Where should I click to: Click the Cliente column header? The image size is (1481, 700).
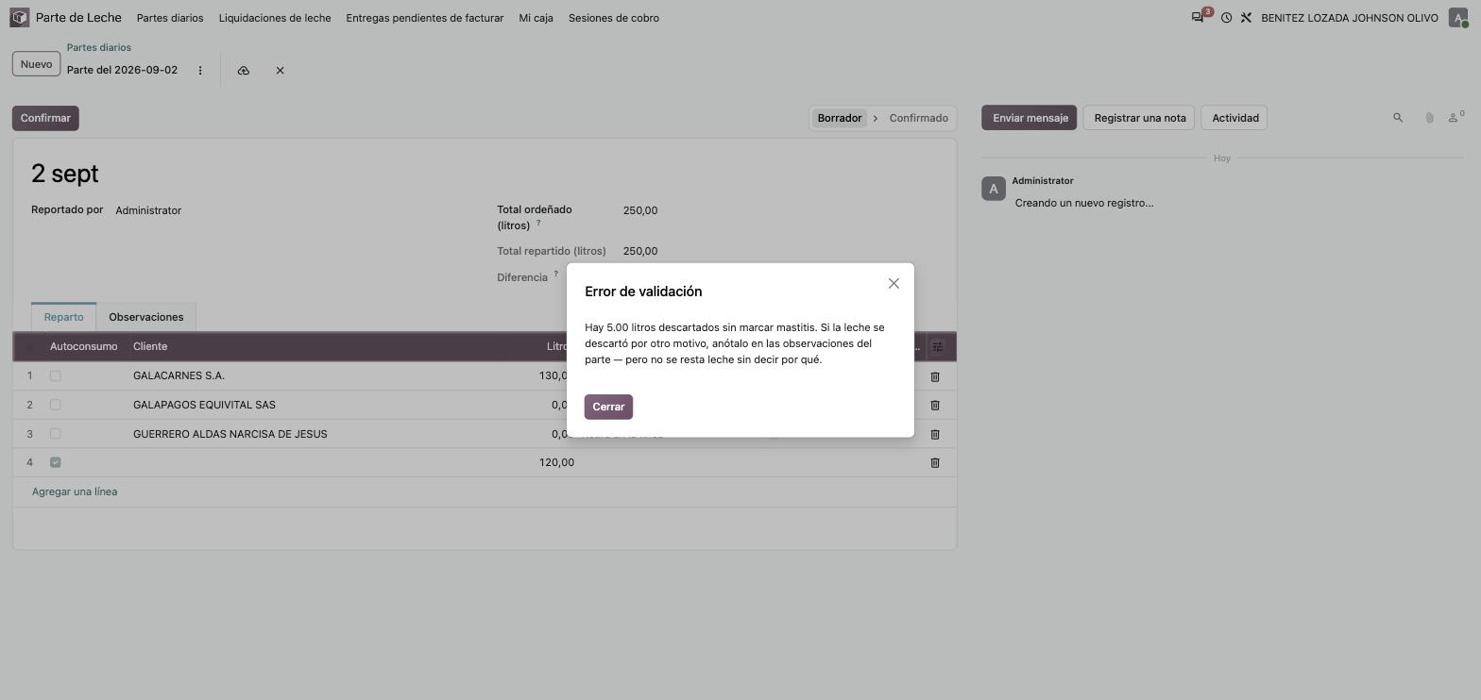150,347
